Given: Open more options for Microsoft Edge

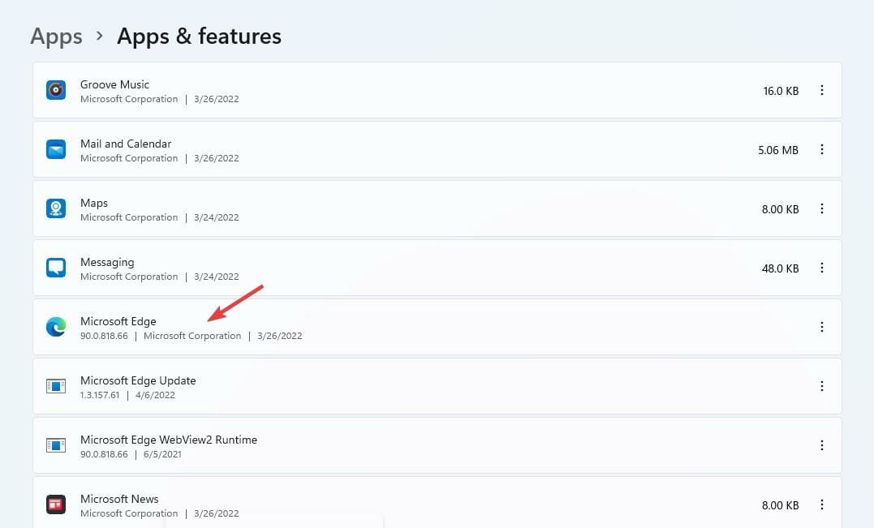Looking at the screenshot, I should (x=821, y=327).
